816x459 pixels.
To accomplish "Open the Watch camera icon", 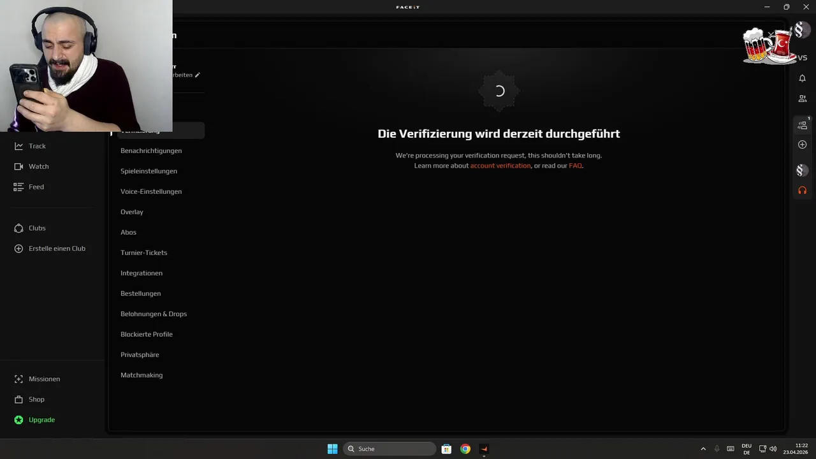I will pos(18,166).
